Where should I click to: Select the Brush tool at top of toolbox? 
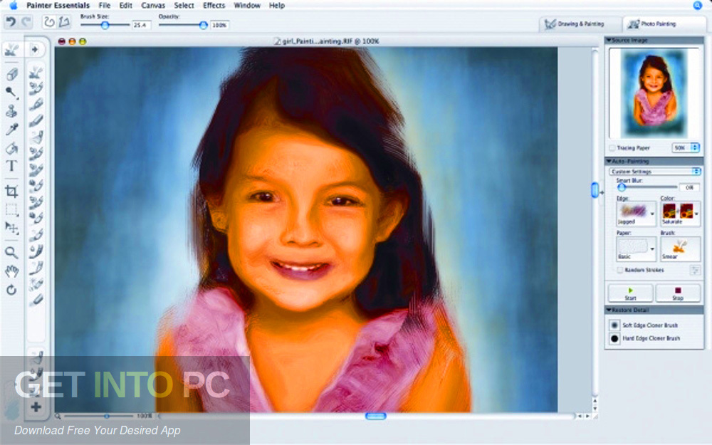point(12,49)
